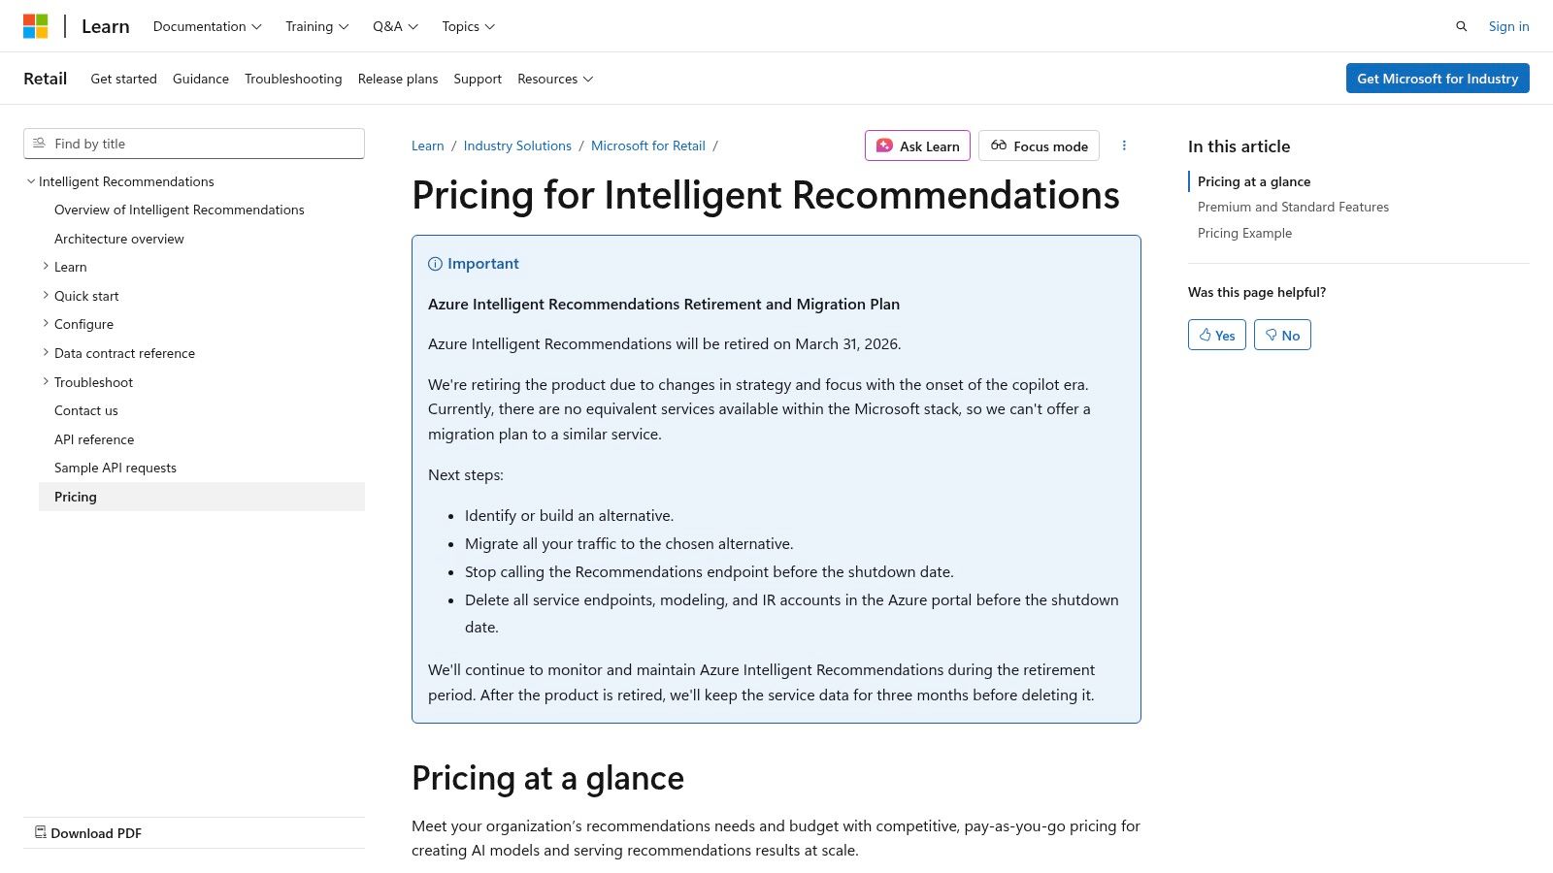Click the Find by title search field
Viewport: 1553px width, 873px height.
[x=194, y=143]
